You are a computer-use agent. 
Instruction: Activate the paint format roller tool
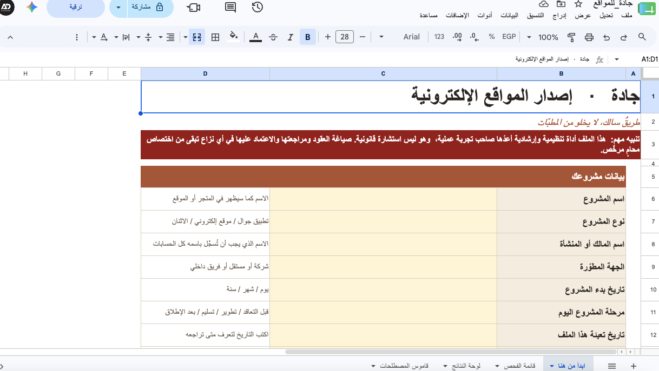(571, 37)
